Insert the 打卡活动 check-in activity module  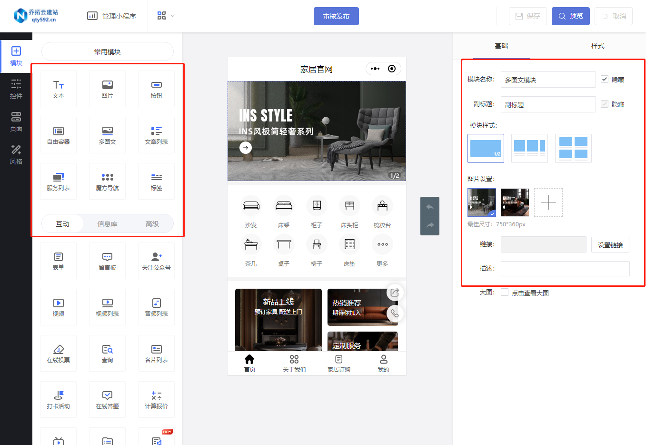[x=58, y=400]
